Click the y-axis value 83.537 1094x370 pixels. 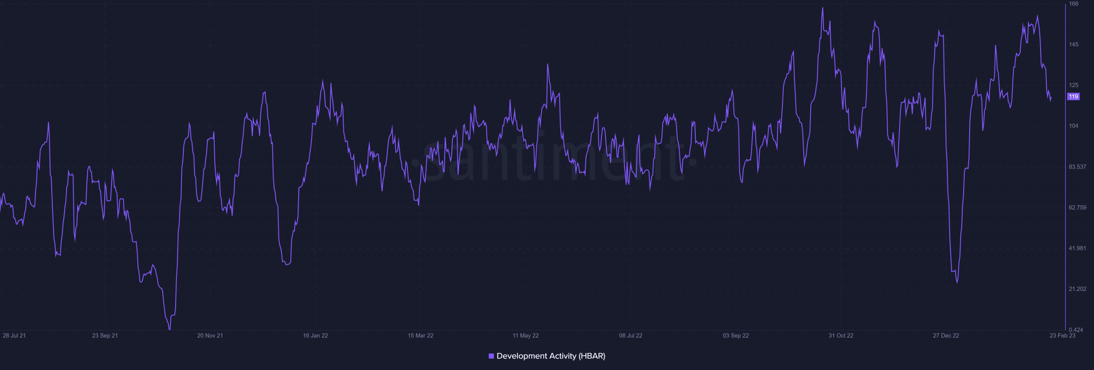pyautogui.click(x=1077, y=167)
